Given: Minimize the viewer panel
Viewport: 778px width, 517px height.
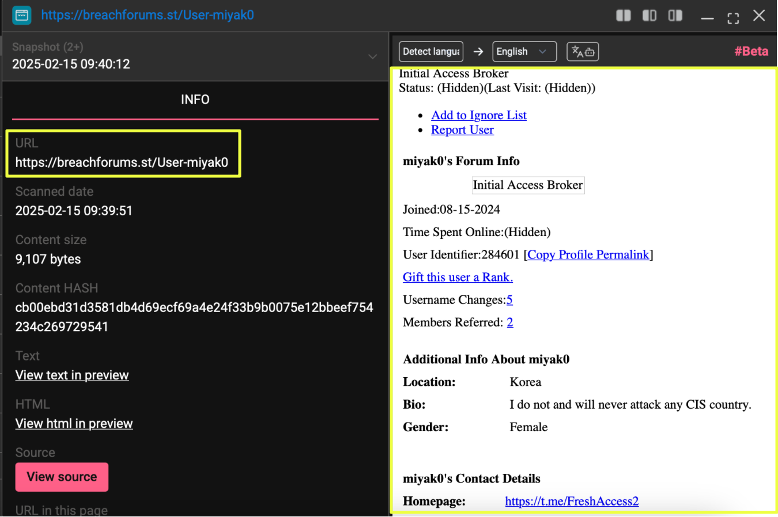Looking at the screenshot, I should (x=707, y=17).
